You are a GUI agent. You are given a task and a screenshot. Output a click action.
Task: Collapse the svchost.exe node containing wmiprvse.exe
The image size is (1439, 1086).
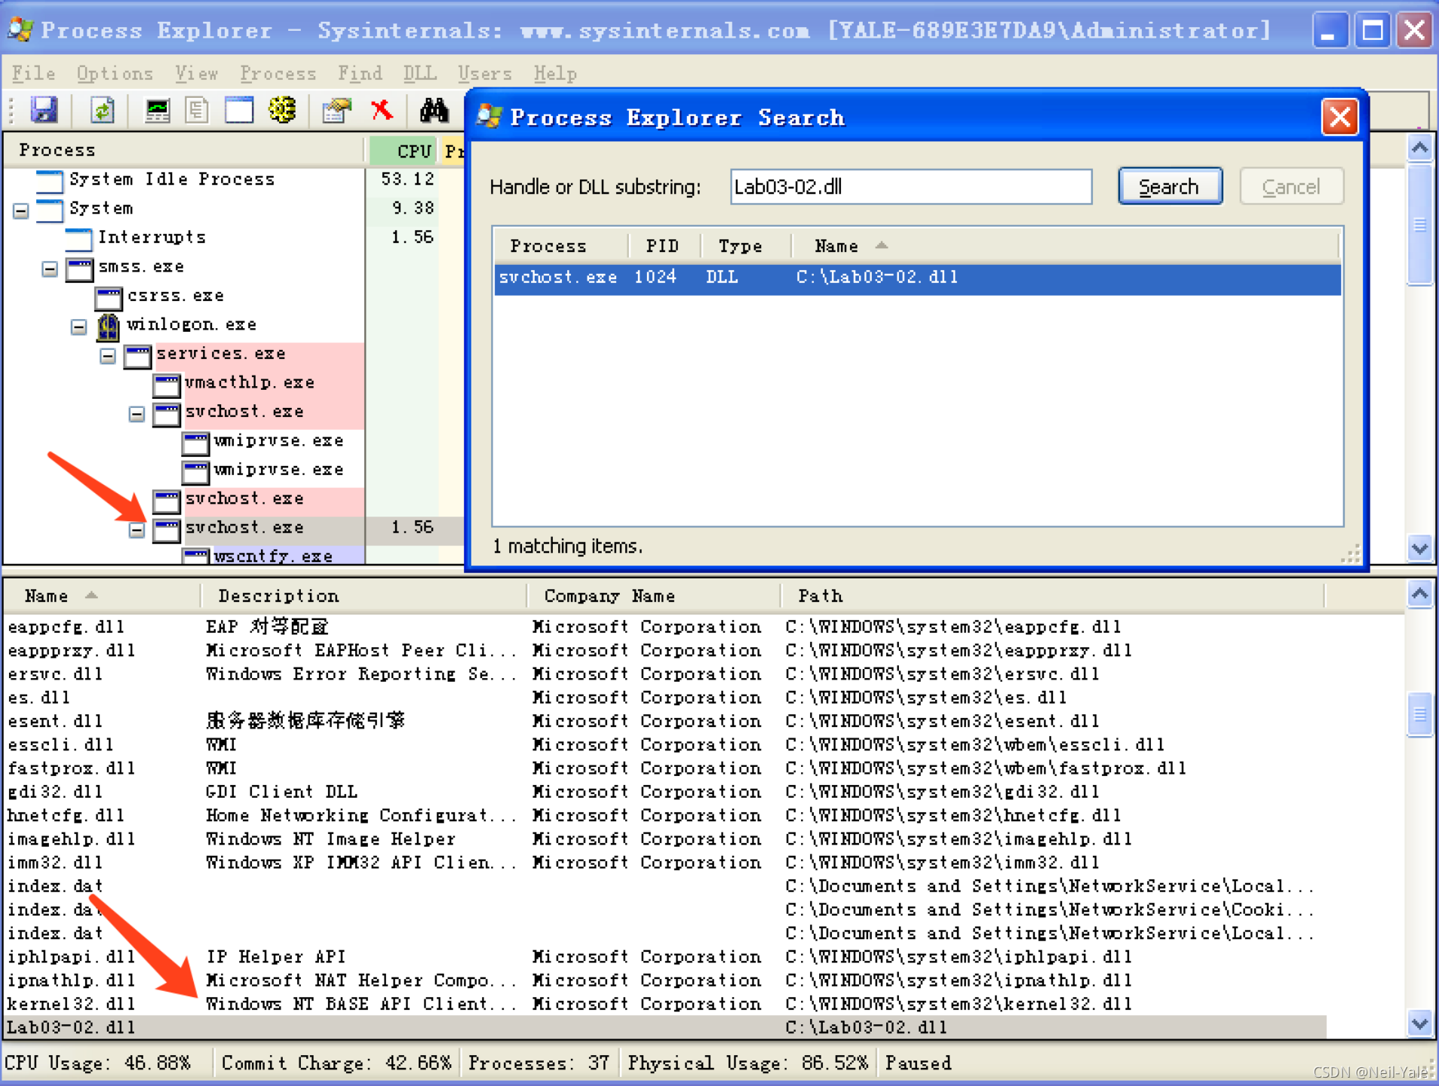pos(137,414)
